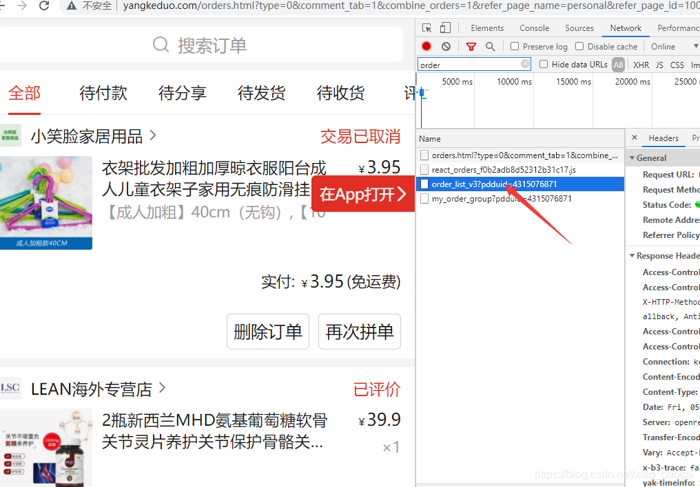The width and height of the screenshot is (700, 487).
Task: Collapse the Response Headers section
Action: pyautogui.click(x=632, y=255)
